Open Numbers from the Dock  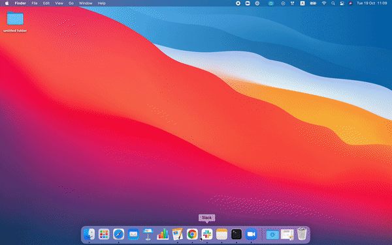click(163, 235)
